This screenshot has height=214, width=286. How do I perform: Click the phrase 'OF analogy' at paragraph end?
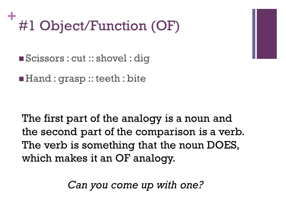coord(145,159)
